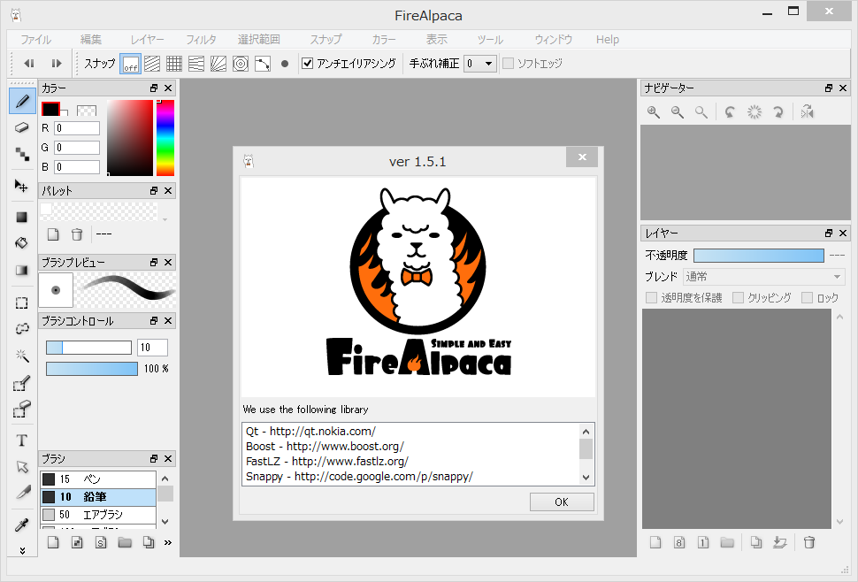The height and width of the screenshot is (582, 858).
Task: Open the 手ぶれ補正 value dropdown
Action: (x=479, y=63)
